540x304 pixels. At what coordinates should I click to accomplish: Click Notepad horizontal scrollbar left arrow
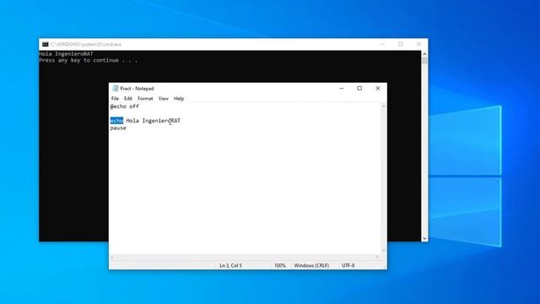(112, 257)
